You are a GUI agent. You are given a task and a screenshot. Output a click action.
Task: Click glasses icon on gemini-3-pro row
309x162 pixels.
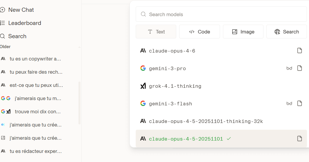pos(289,68)
